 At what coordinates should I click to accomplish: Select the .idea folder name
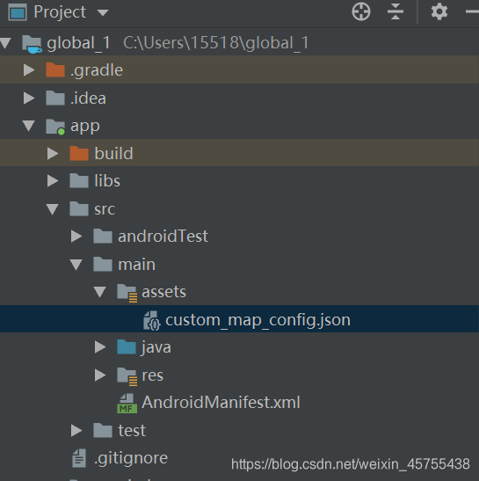88,98
